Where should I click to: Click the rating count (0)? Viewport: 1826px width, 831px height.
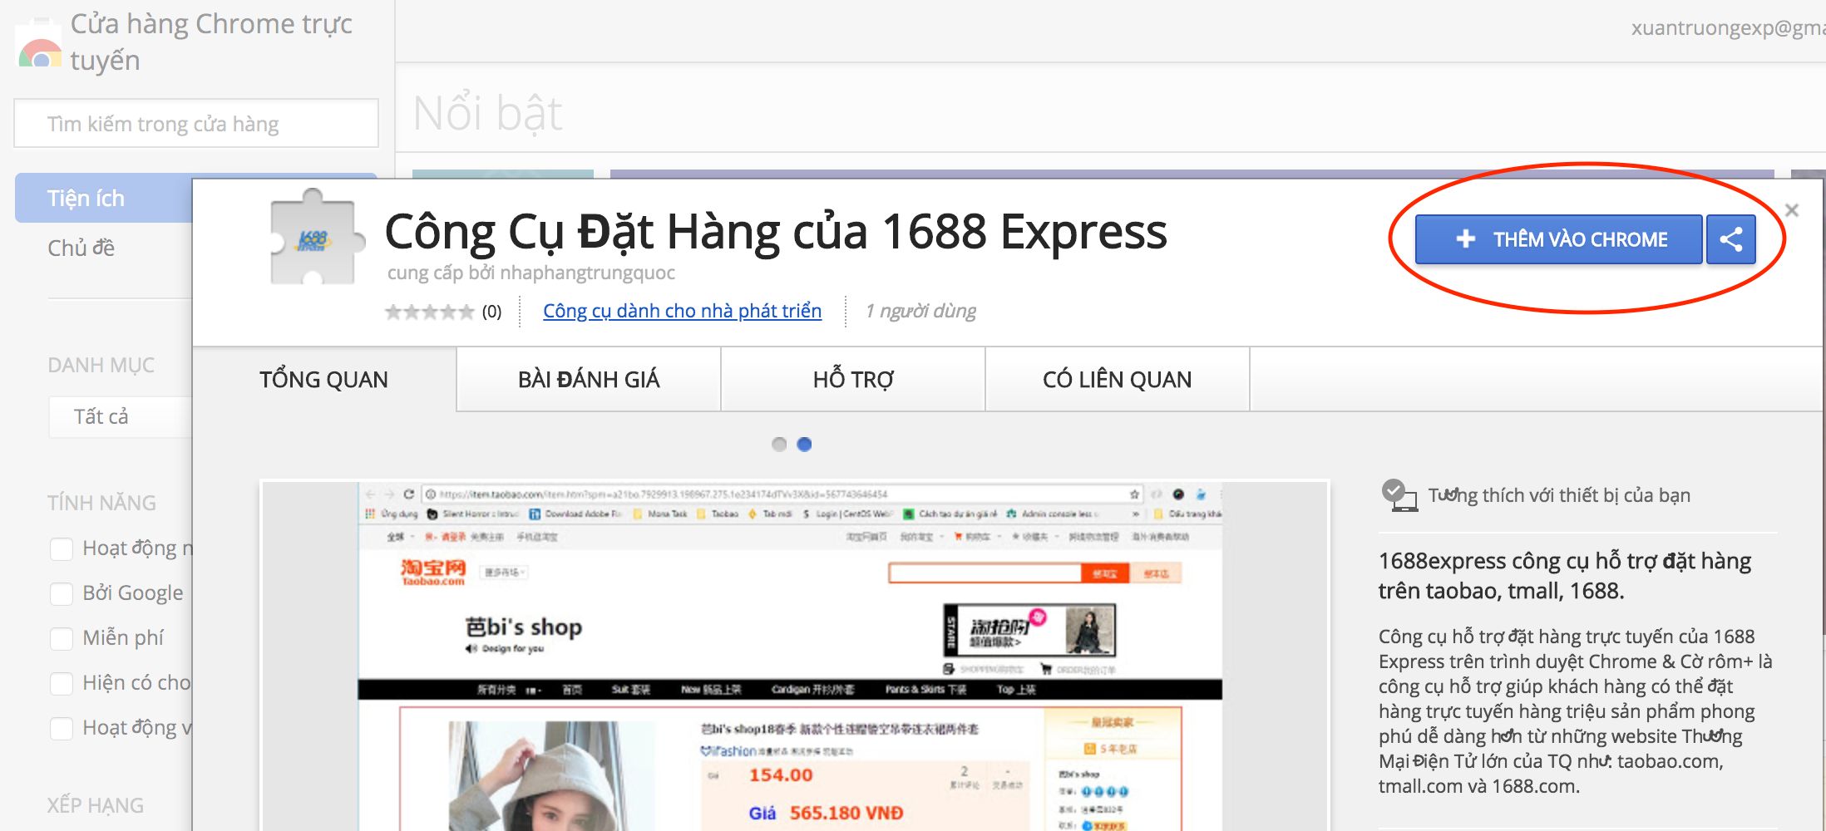(492, 312)
